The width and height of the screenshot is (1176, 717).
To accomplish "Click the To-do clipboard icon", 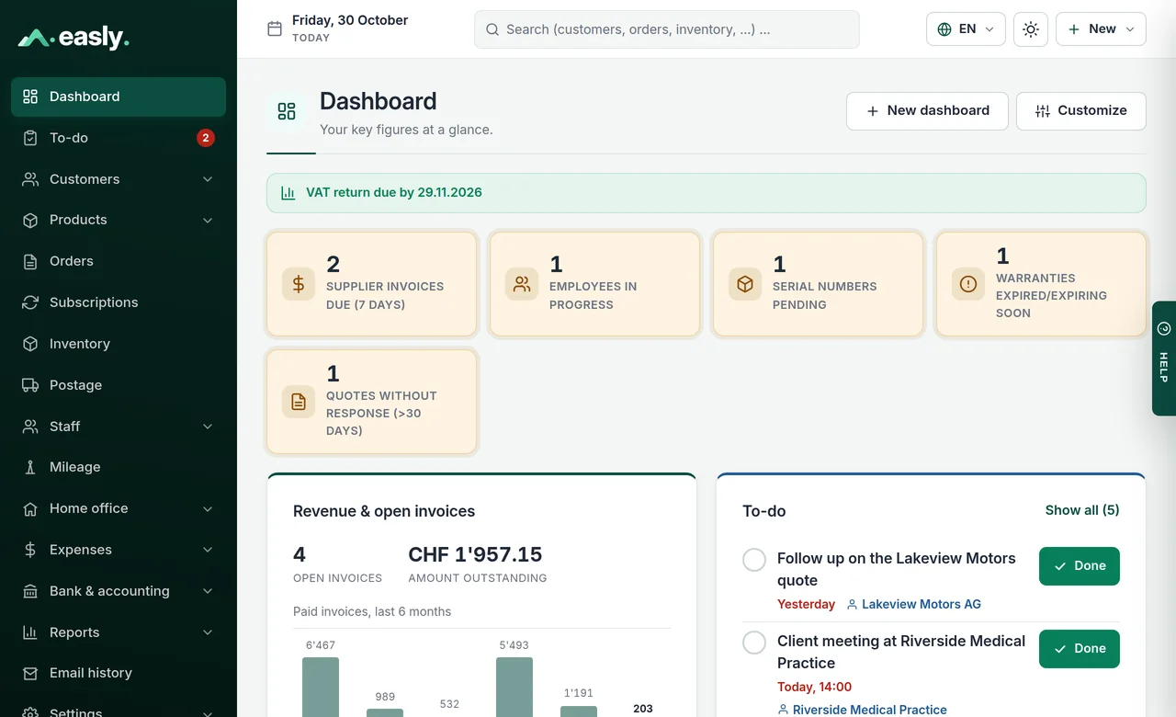I will [30, 138].
